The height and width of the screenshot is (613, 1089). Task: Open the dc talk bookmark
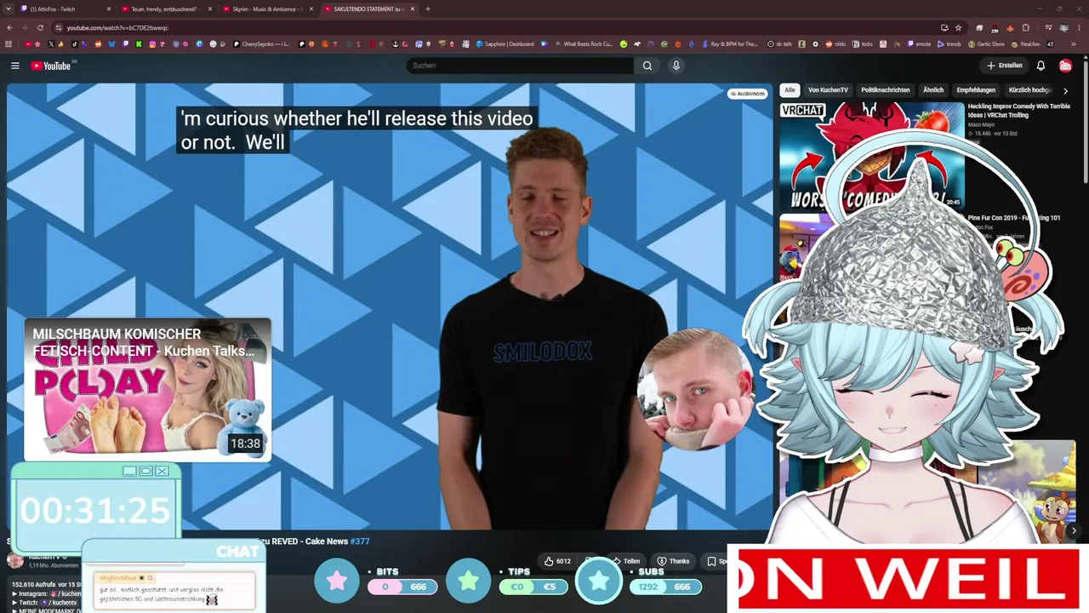tap(780, 43)
